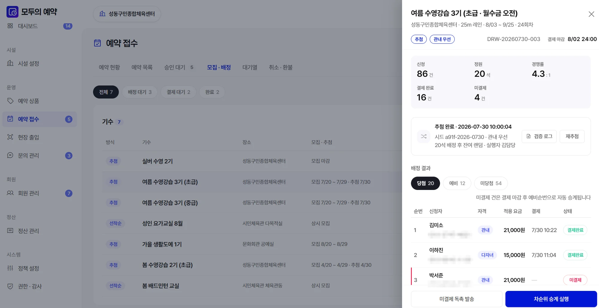Select 모집·배정 tab
The height and width of the screenshot is (308, 599).
pos(219,67)
